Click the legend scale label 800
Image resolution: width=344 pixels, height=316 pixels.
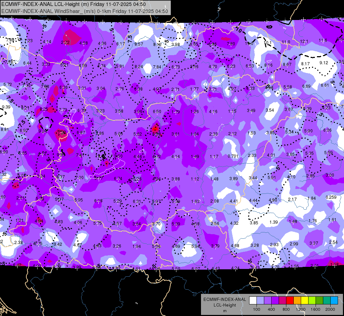pyautogui.click(x=286, y=309)
